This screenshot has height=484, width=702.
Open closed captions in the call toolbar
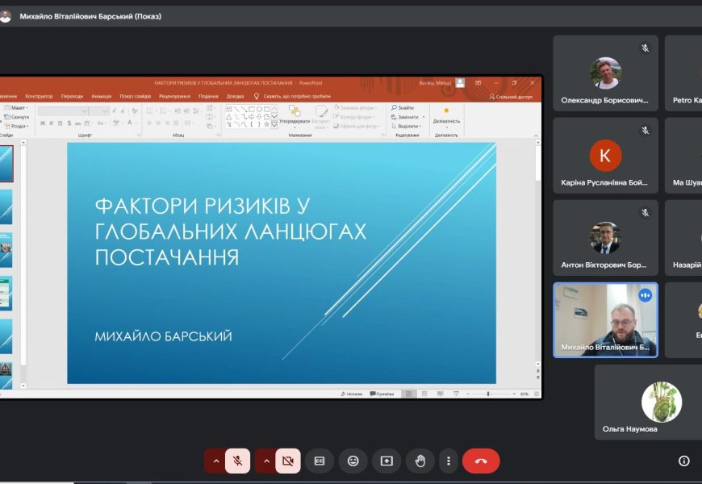coord(320,461)
